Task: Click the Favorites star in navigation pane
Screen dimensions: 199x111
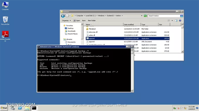Action: tap(64, 25)
